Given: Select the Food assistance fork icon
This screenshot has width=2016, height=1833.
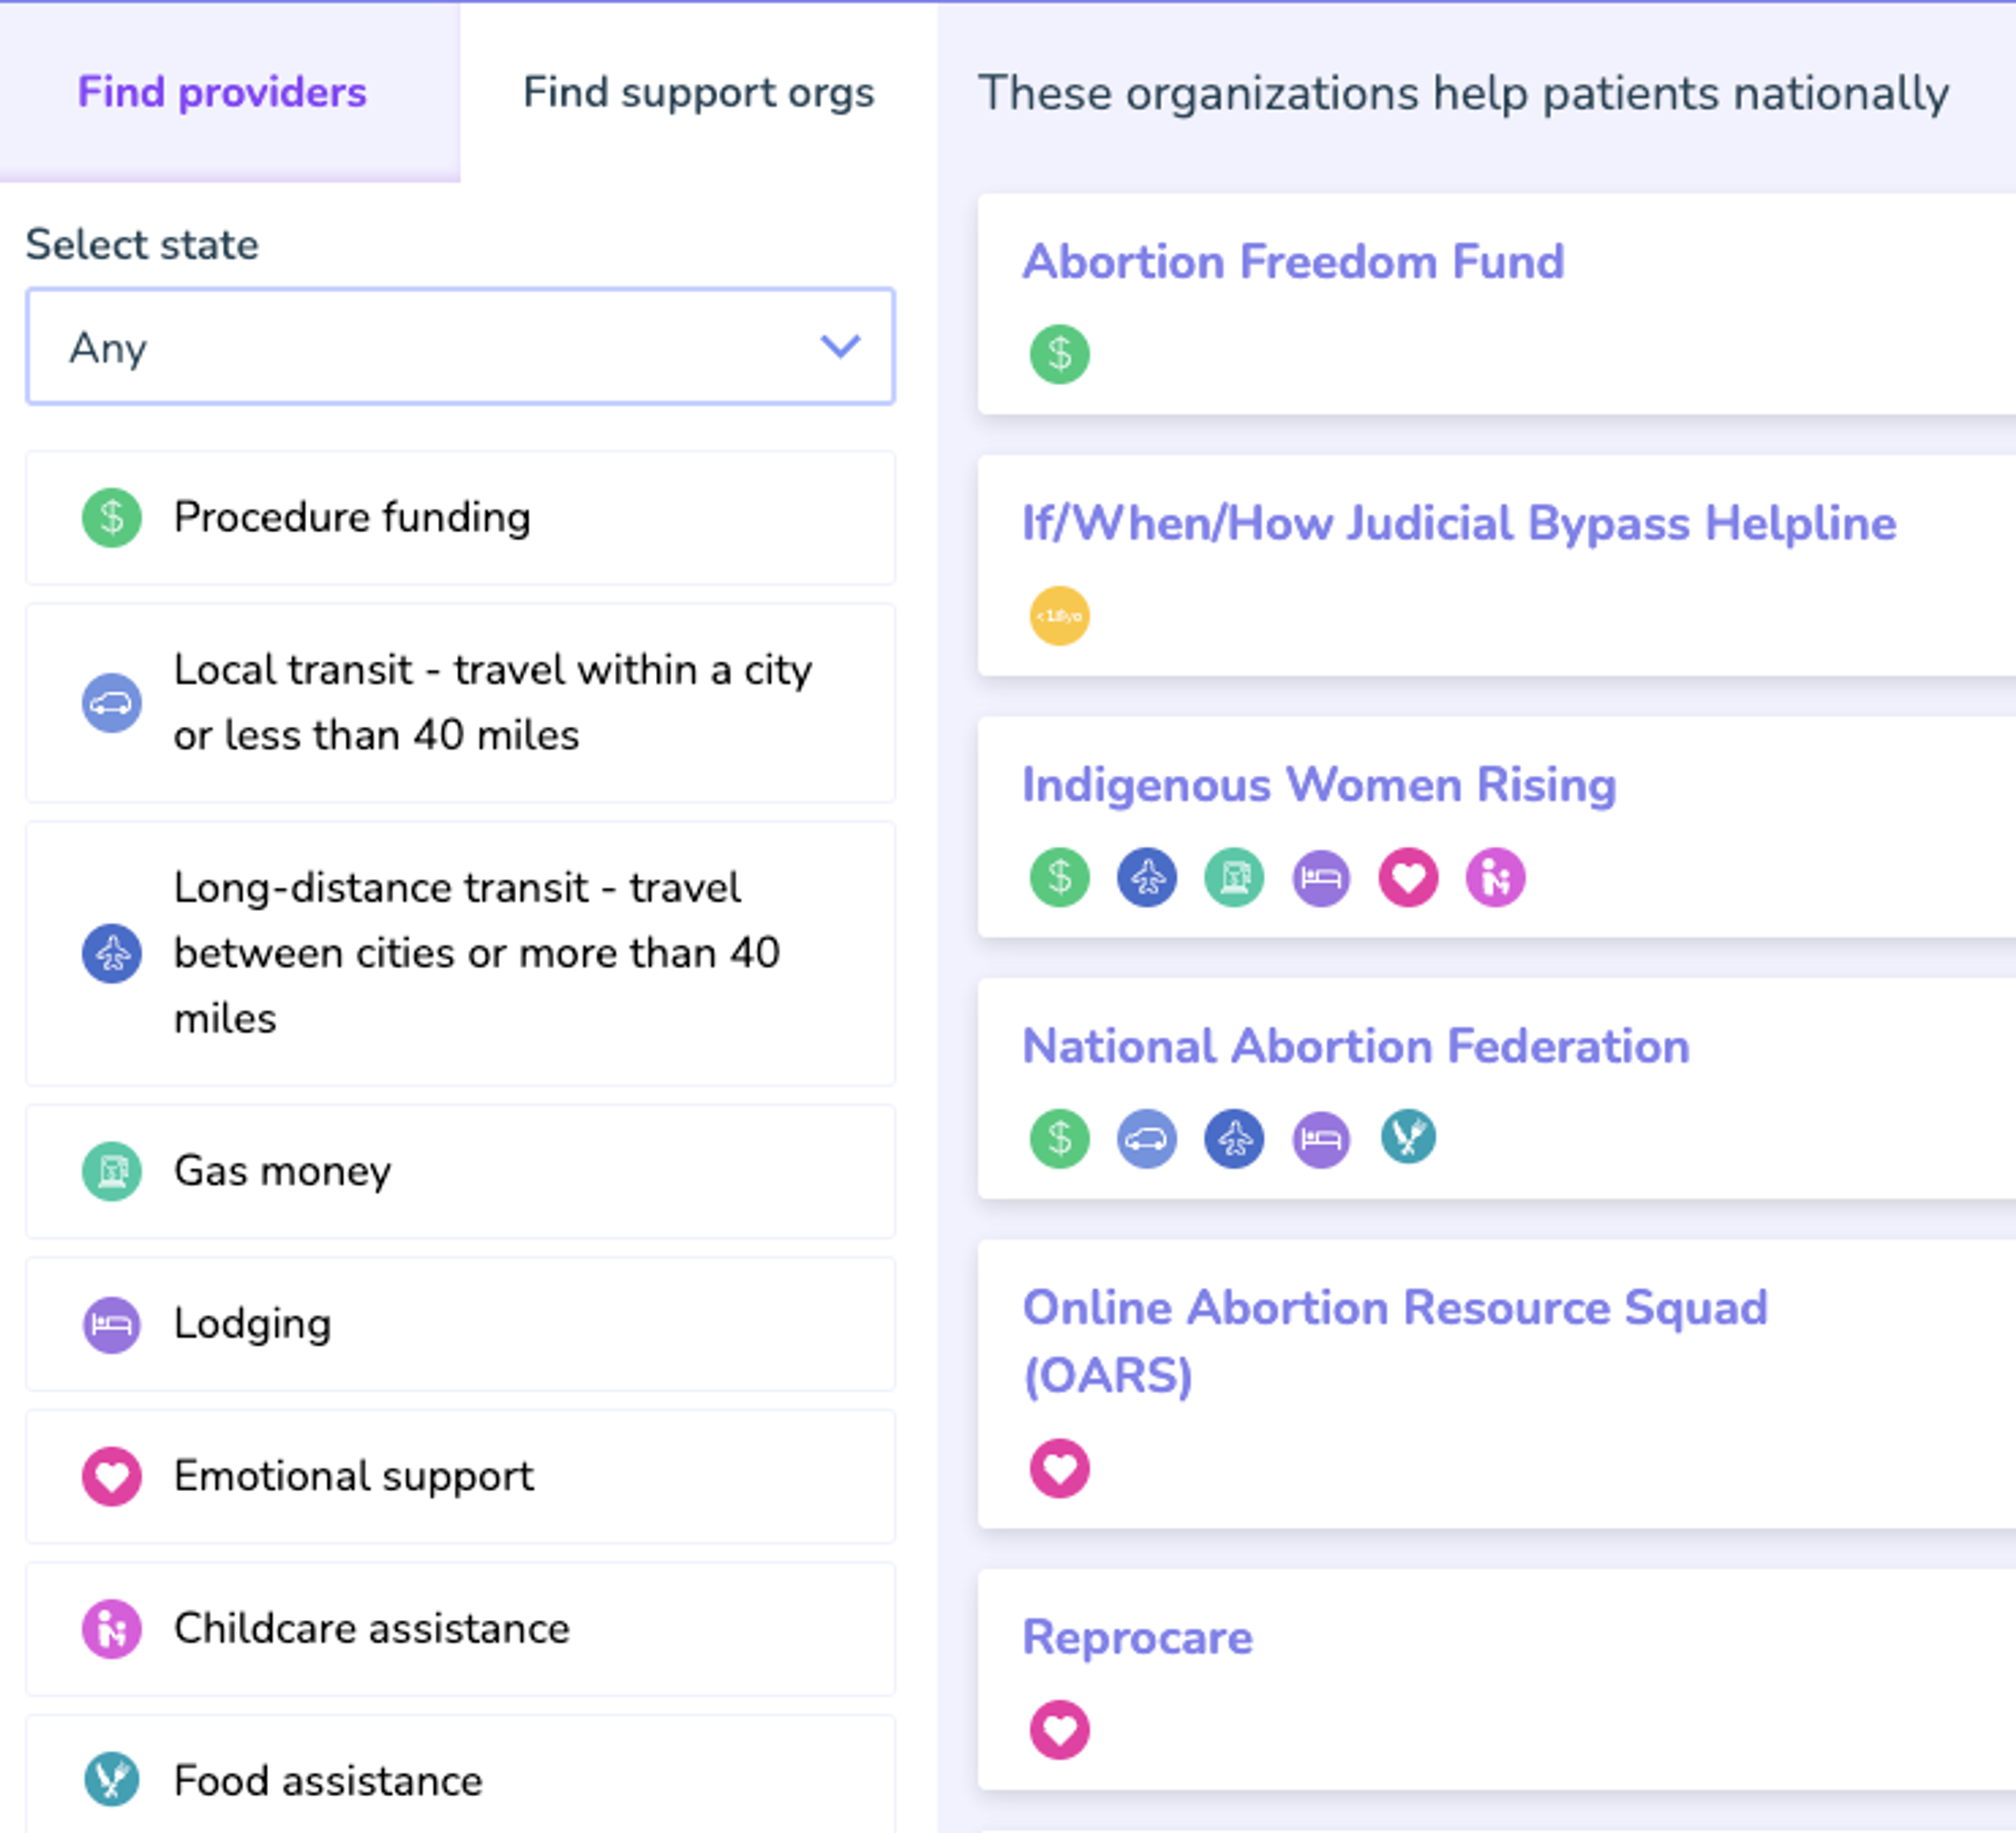Looking at the screenshot, I should coord(111,1780).
